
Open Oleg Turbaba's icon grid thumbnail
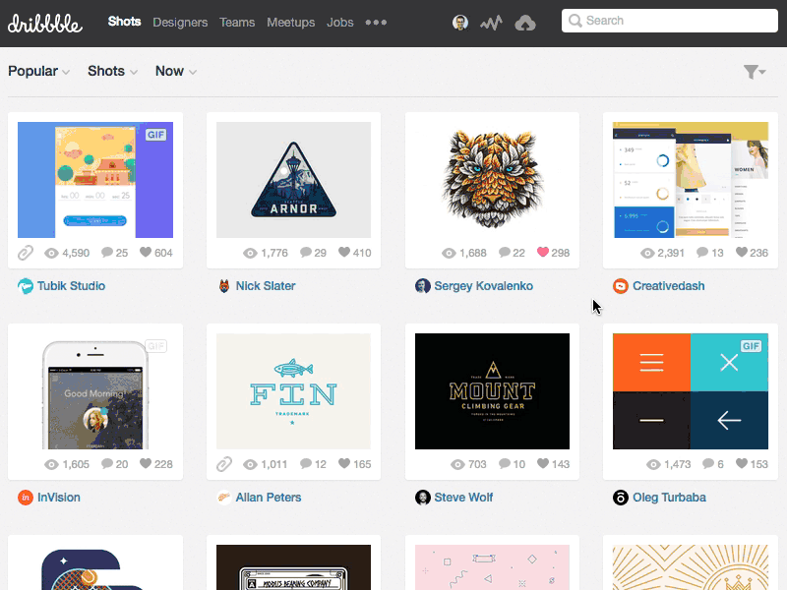(x=691, y=391)
